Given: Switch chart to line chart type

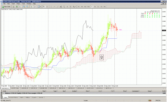Looking at the screenshot, I should (20, 7).
